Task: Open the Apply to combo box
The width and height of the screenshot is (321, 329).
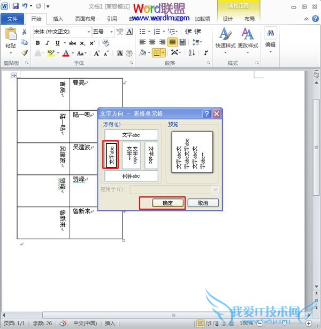Action: (174, 190)
